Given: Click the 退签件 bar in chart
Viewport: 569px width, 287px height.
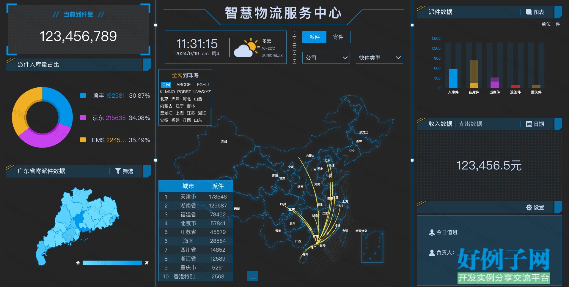Looking at the screenshot, I should click(515, 87).
